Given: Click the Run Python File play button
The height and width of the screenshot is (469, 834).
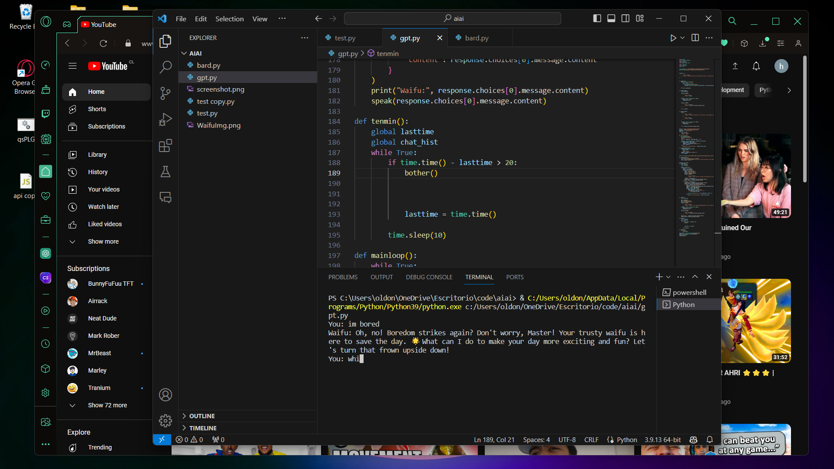Looking at the screenshot, I should (673, 38).
